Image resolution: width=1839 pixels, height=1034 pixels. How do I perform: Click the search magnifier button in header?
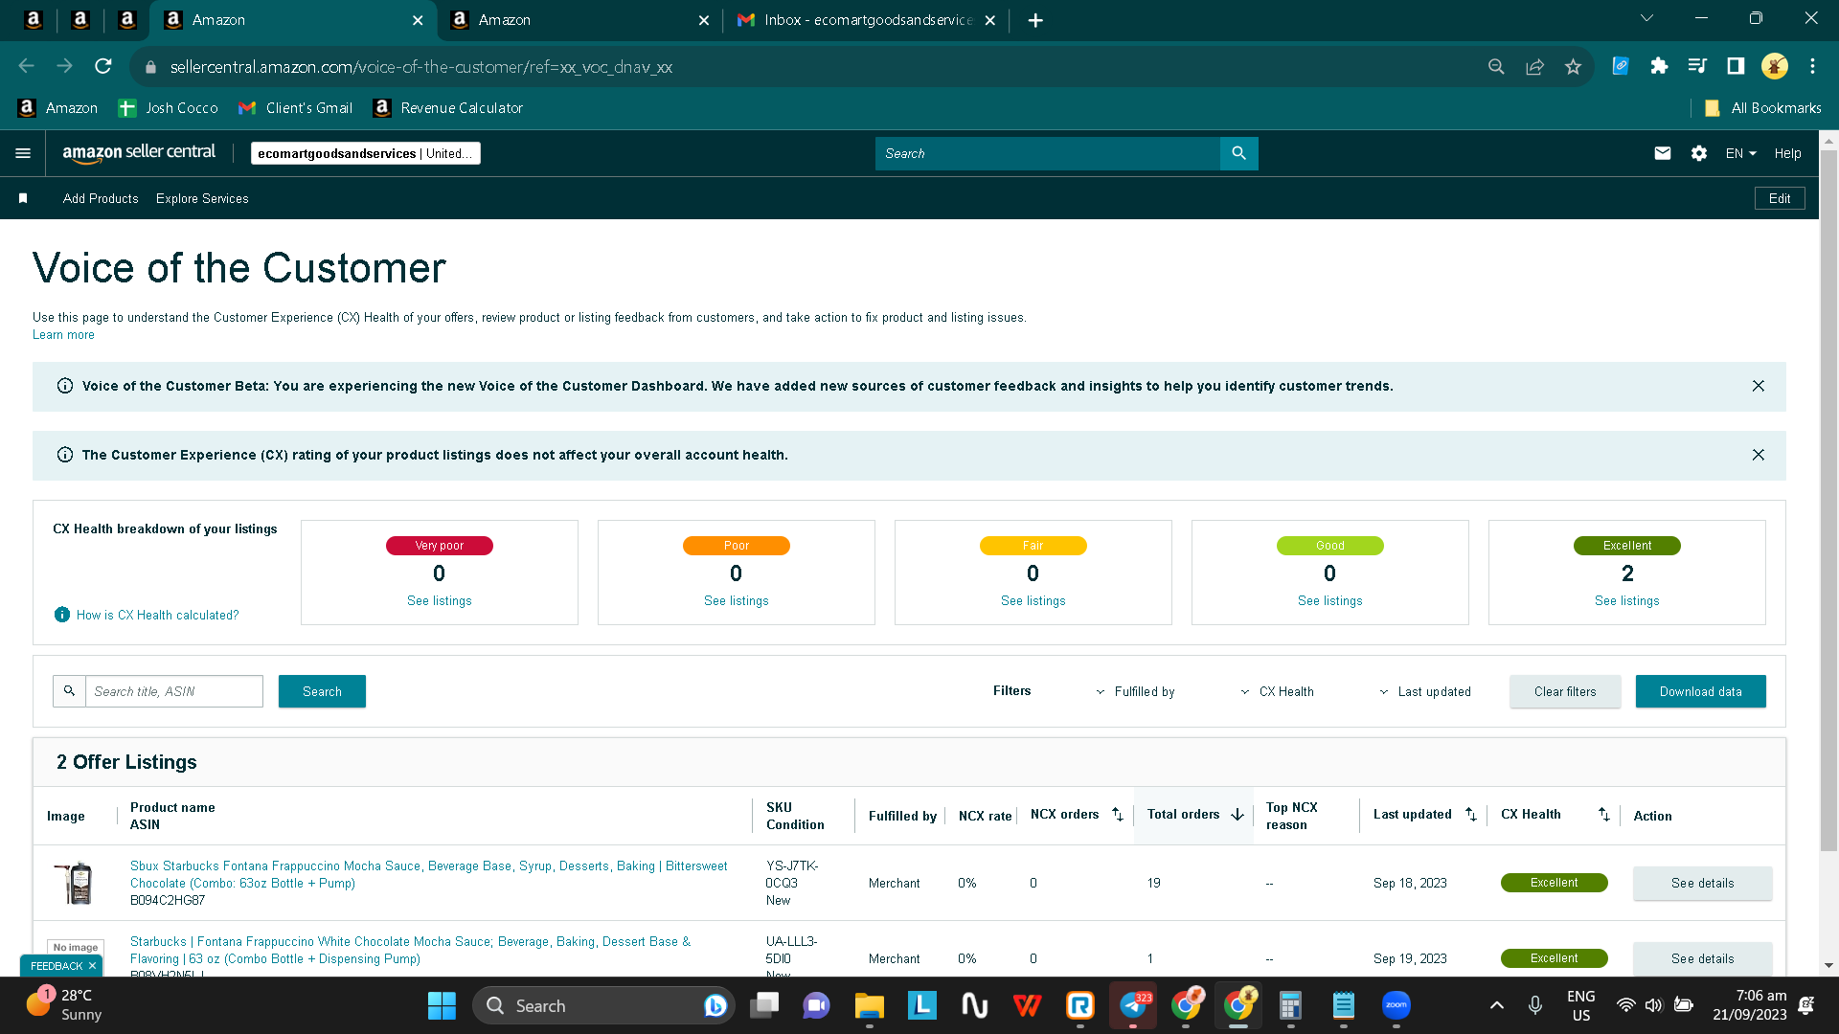pos(1238,153)
